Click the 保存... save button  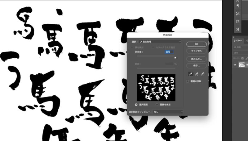point(197,66)
